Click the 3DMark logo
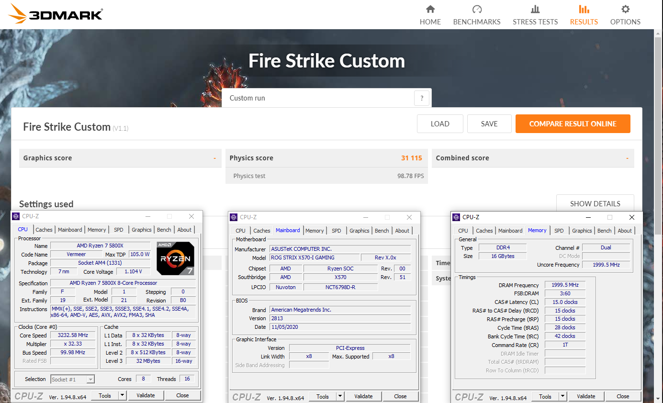 click(x=56, y=14)
